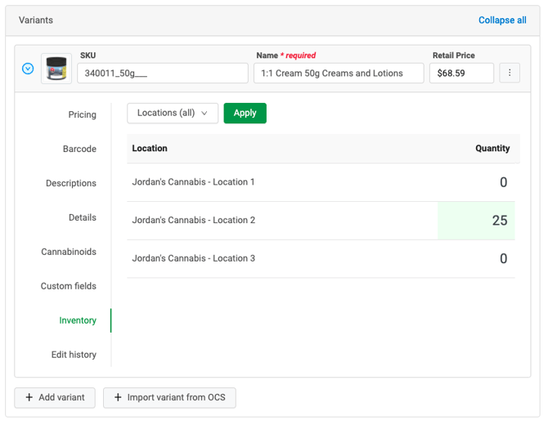Edit the variant Name field
The image size is (548, 425).
(339, 73)
